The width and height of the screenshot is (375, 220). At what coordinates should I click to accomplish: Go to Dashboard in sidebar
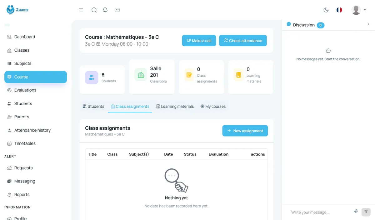click(x=36, y=37)
